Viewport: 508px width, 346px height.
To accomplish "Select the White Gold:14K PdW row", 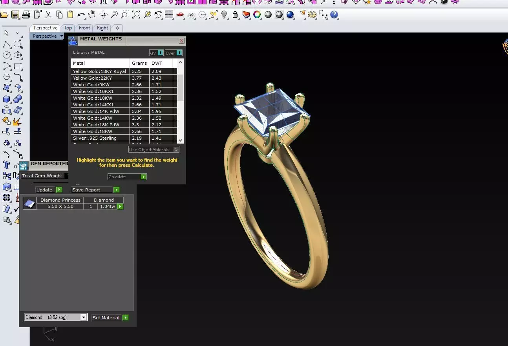I will click(124, 111).
